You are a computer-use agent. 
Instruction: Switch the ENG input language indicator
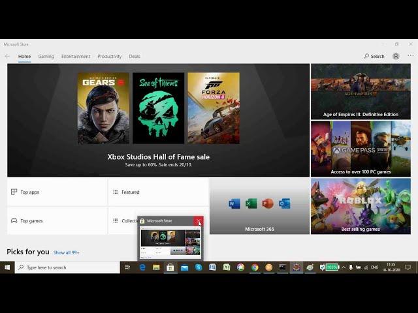tap(374, 267)
